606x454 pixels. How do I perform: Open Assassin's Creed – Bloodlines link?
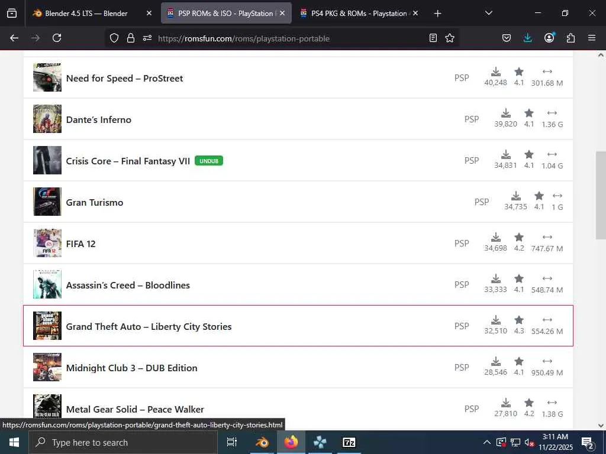click(128, 286)
